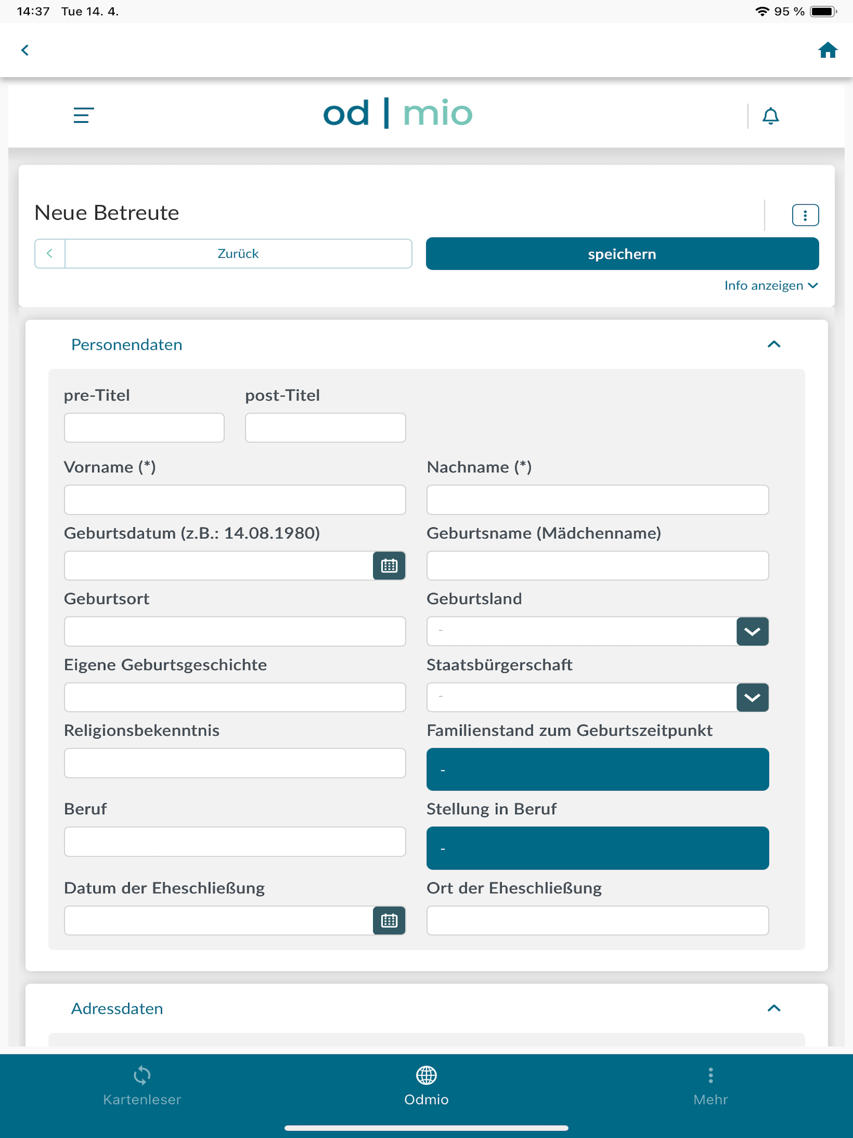This screenshot has width=853, height=1138.
Task: Open notifications bell icon
Action: coord(770,116)
